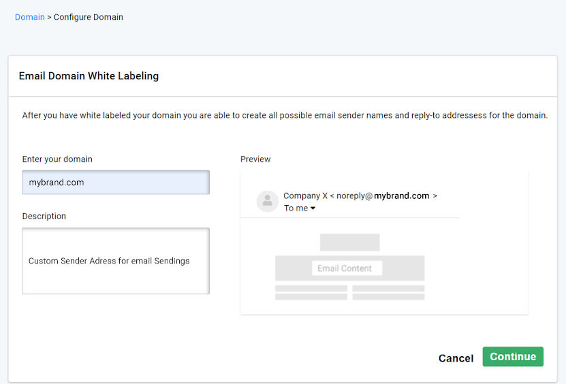566x384 pixels.
Task: Select grey header placeholder above Email Content
Action: 349,242
